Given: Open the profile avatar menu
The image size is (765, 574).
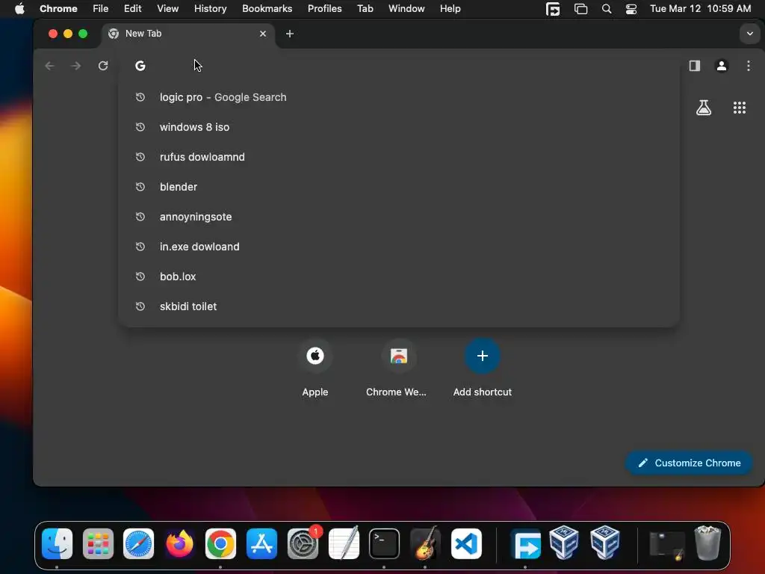Looking at the screenshot, I should coord(722,66).
